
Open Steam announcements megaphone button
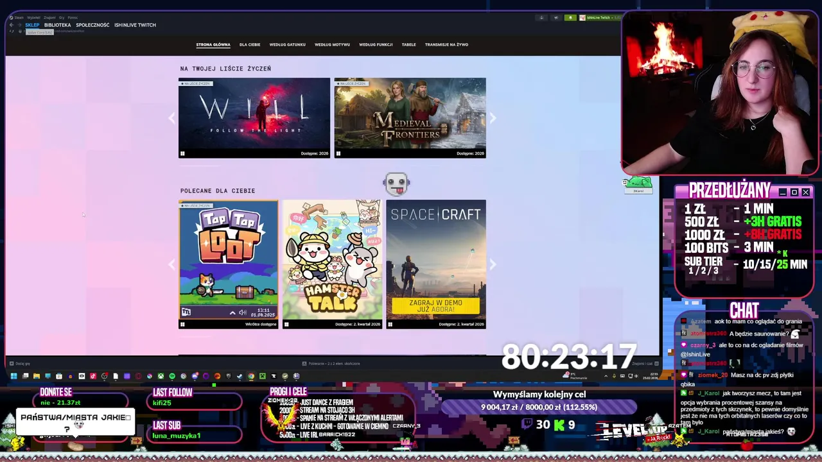pos(556,17)
